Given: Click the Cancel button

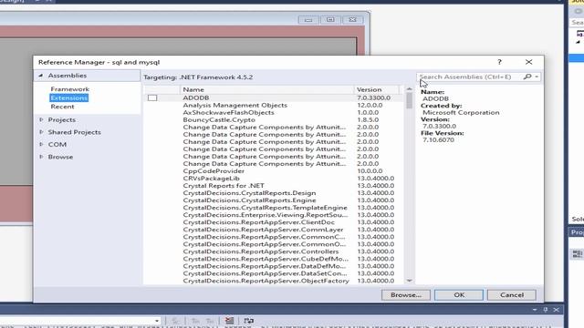Looking at the screenshot, I should (511, 295).
